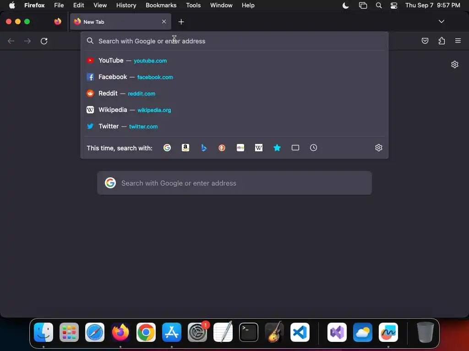Toggle Do Not Disturb moon icon
This screenshot has width=469, height=351.
pyautogui.click(x=345, y=5)
